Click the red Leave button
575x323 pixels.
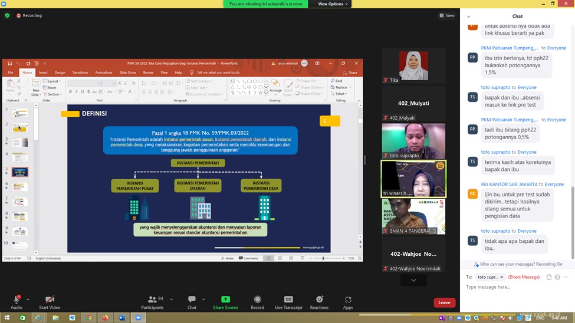(x=444, y=302)
